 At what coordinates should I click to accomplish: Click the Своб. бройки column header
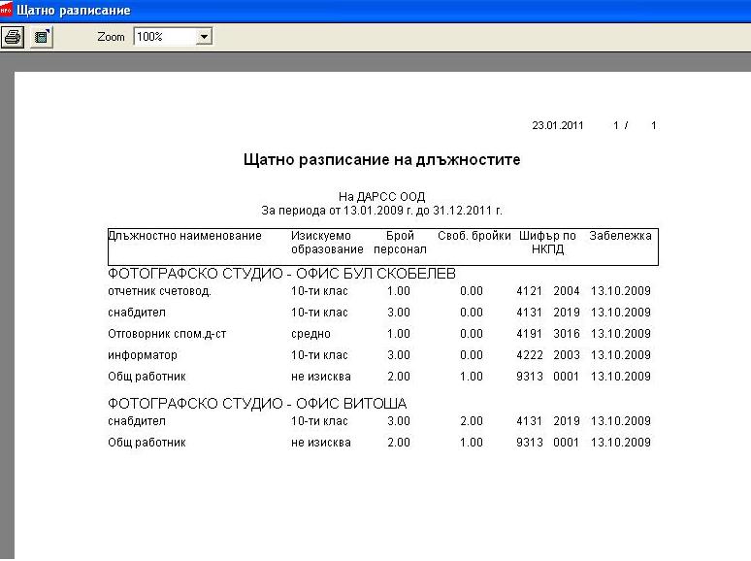(x=474, y=236)
